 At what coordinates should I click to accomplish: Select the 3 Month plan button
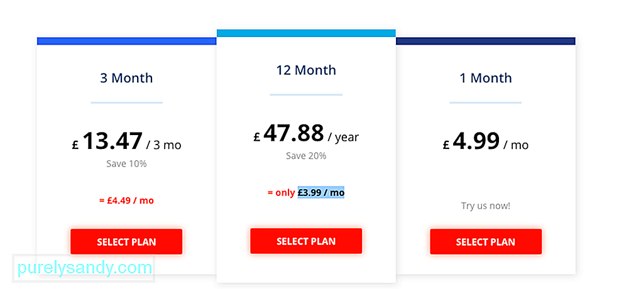click(x=126, y=242)
